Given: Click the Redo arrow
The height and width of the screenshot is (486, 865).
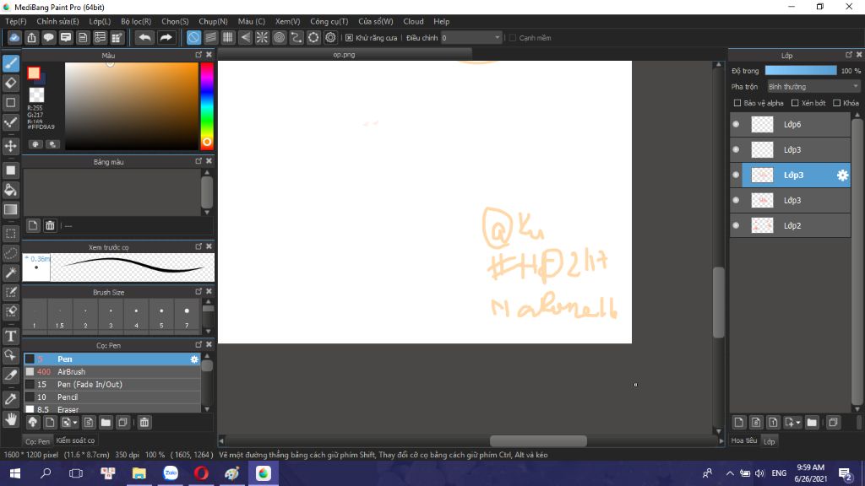Looking at the screenshot, I should [166, 37].
